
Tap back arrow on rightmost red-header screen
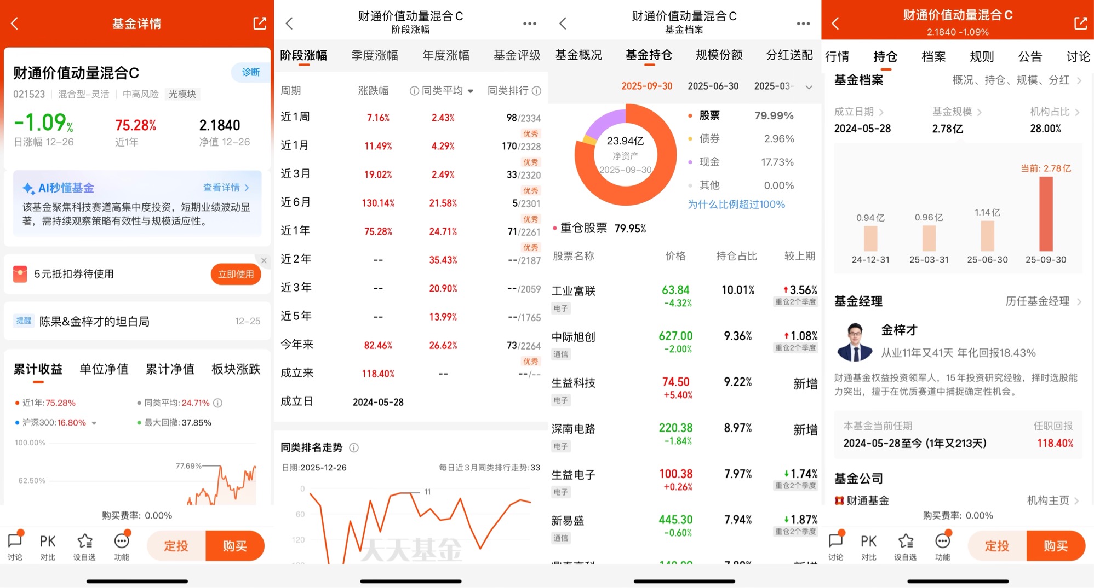point(835,24)
